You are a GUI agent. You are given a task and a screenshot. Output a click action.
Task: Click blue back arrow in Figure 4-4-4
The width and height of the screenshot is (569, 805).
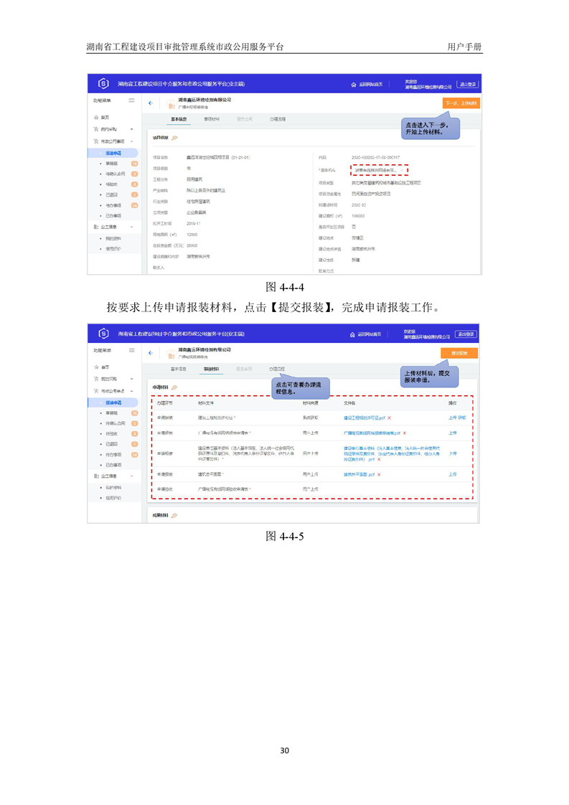151,103
